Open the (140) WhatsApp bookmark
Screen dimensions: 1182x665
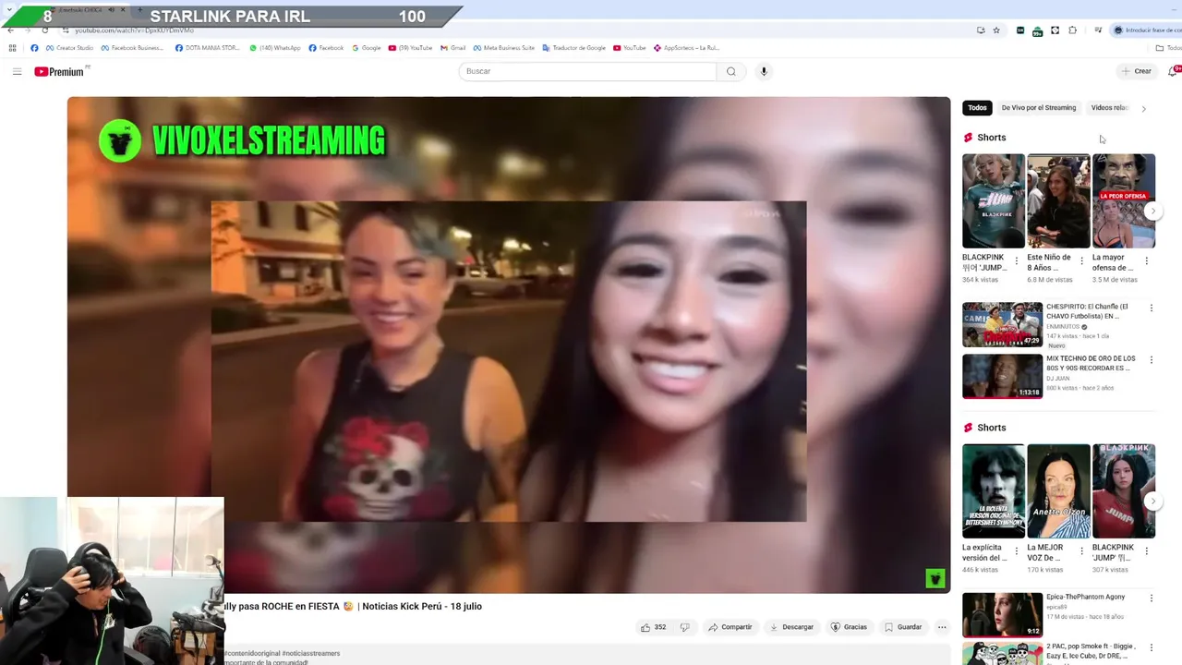(275, 48)
